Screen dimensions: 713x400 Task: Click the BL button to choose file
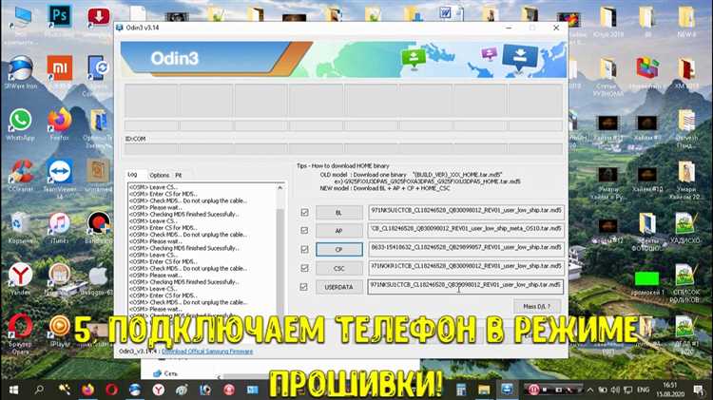pos(339,212)
